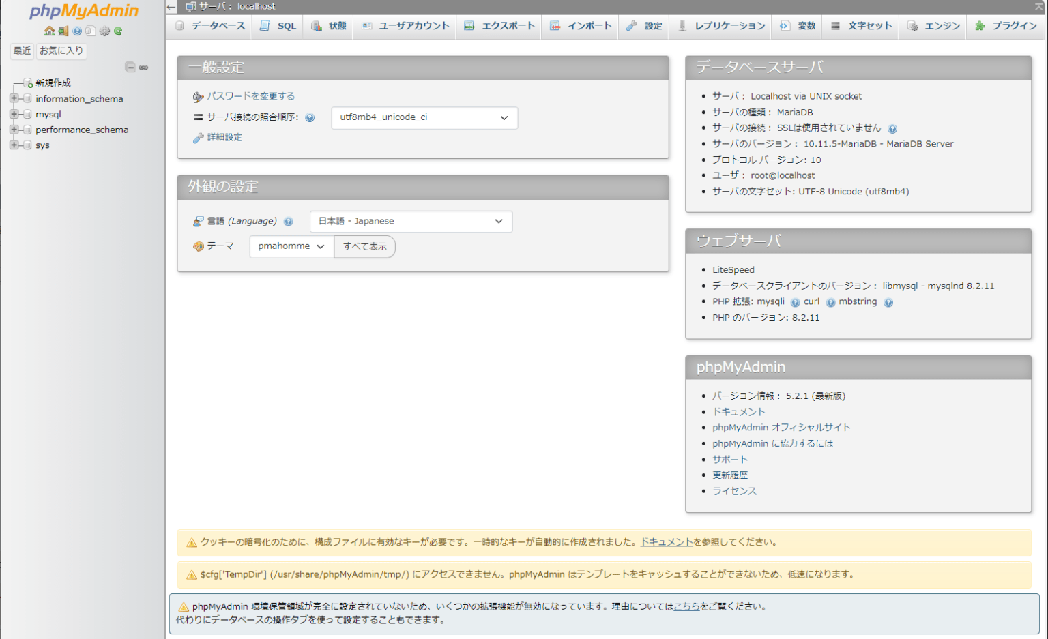Open the パスワードを変更する link
This screenshot has width=1048, height=639.
tap(250, 96)
